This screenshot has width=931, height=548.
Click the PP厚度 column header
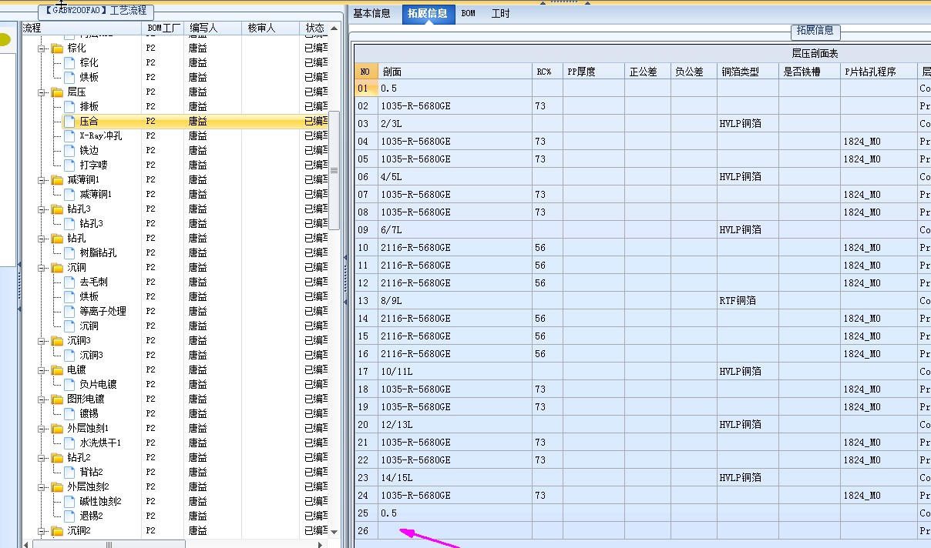[593, 72]
